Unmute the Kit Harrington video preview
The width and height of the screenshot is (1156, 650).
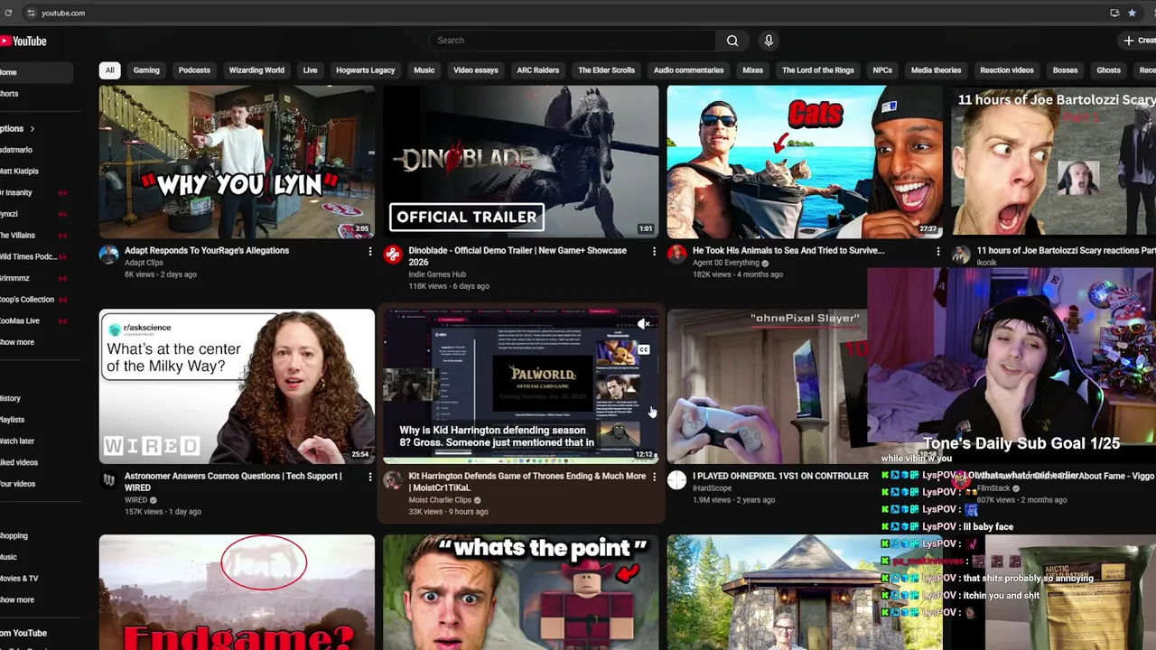coord(644,324)
